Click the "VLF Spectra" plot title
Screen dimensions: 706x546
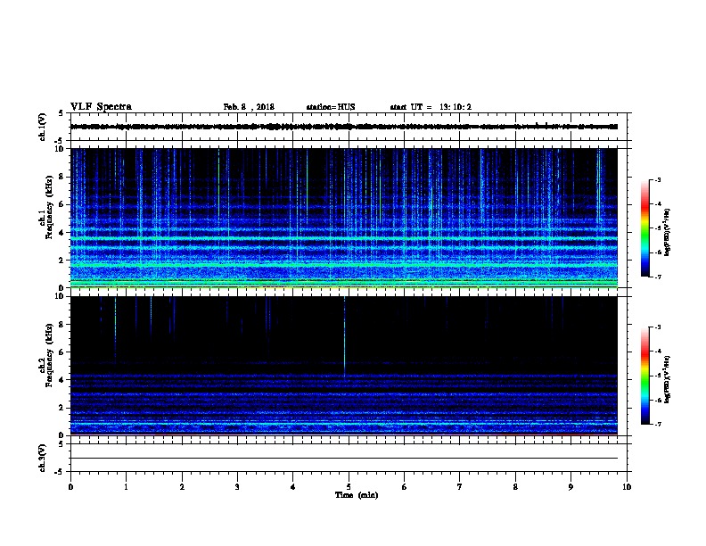click(x=101, y=107)
